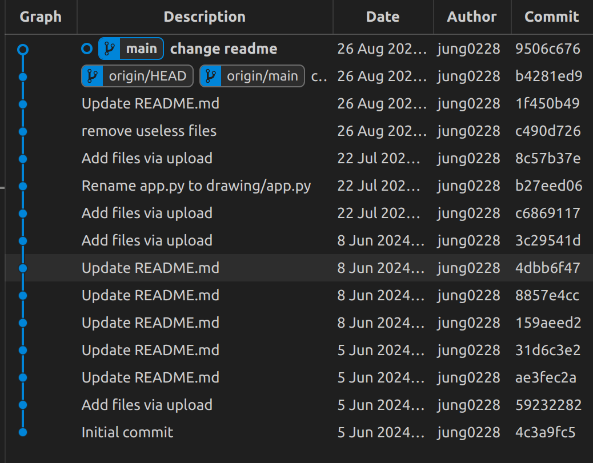Select the 'change readme' commit message
593x463 pixels.
pos(223,49)
